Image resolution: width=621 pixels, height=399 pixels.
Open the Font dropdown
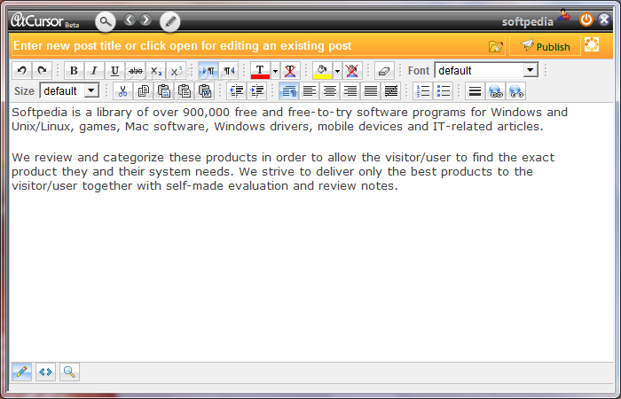(486, 70)
